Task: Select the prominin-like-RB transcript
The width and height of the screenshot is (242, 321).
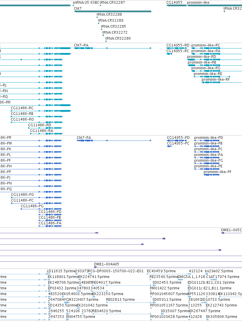Action: [x=215, y=66]
